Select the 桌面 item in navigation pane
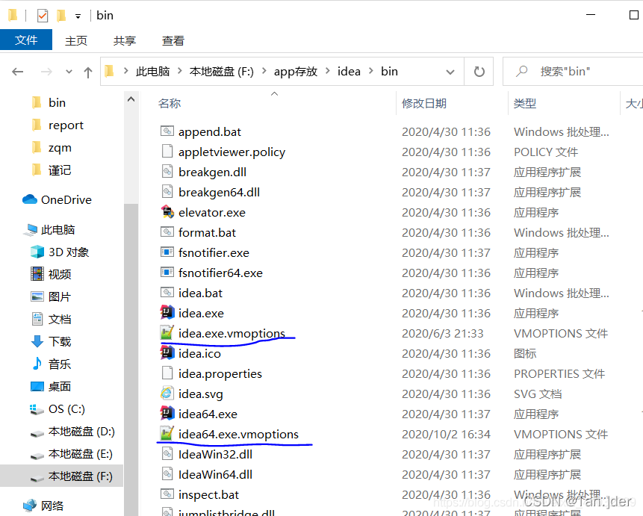This screenshot has width=643, height=516. click(60, 386)
